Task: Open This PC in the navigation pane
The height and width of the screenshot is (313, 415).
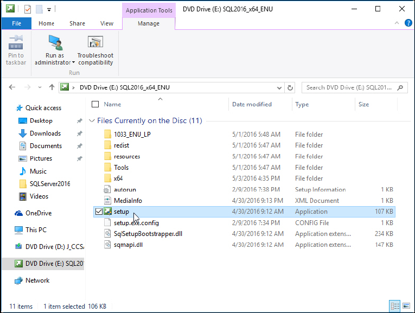Action: point(36,229)
